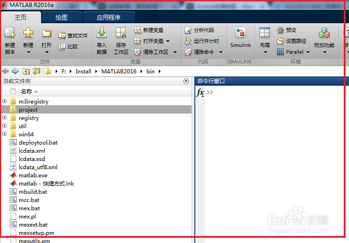Screen dimensions: 349x243
Task: Open dropdown arrow under 新建 plus icon
Action: point(29,52)
